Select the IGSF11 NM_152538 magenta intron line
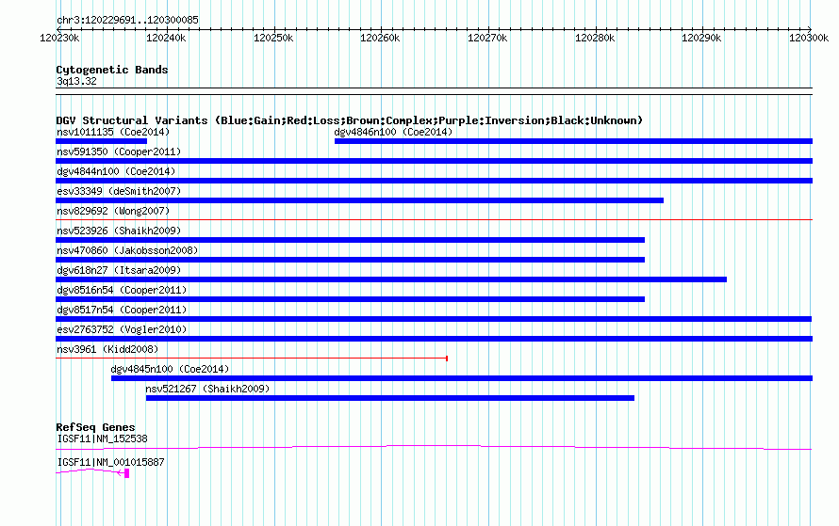Image resolution: width=839 pixels, height=526 pixels. (434, 448)
